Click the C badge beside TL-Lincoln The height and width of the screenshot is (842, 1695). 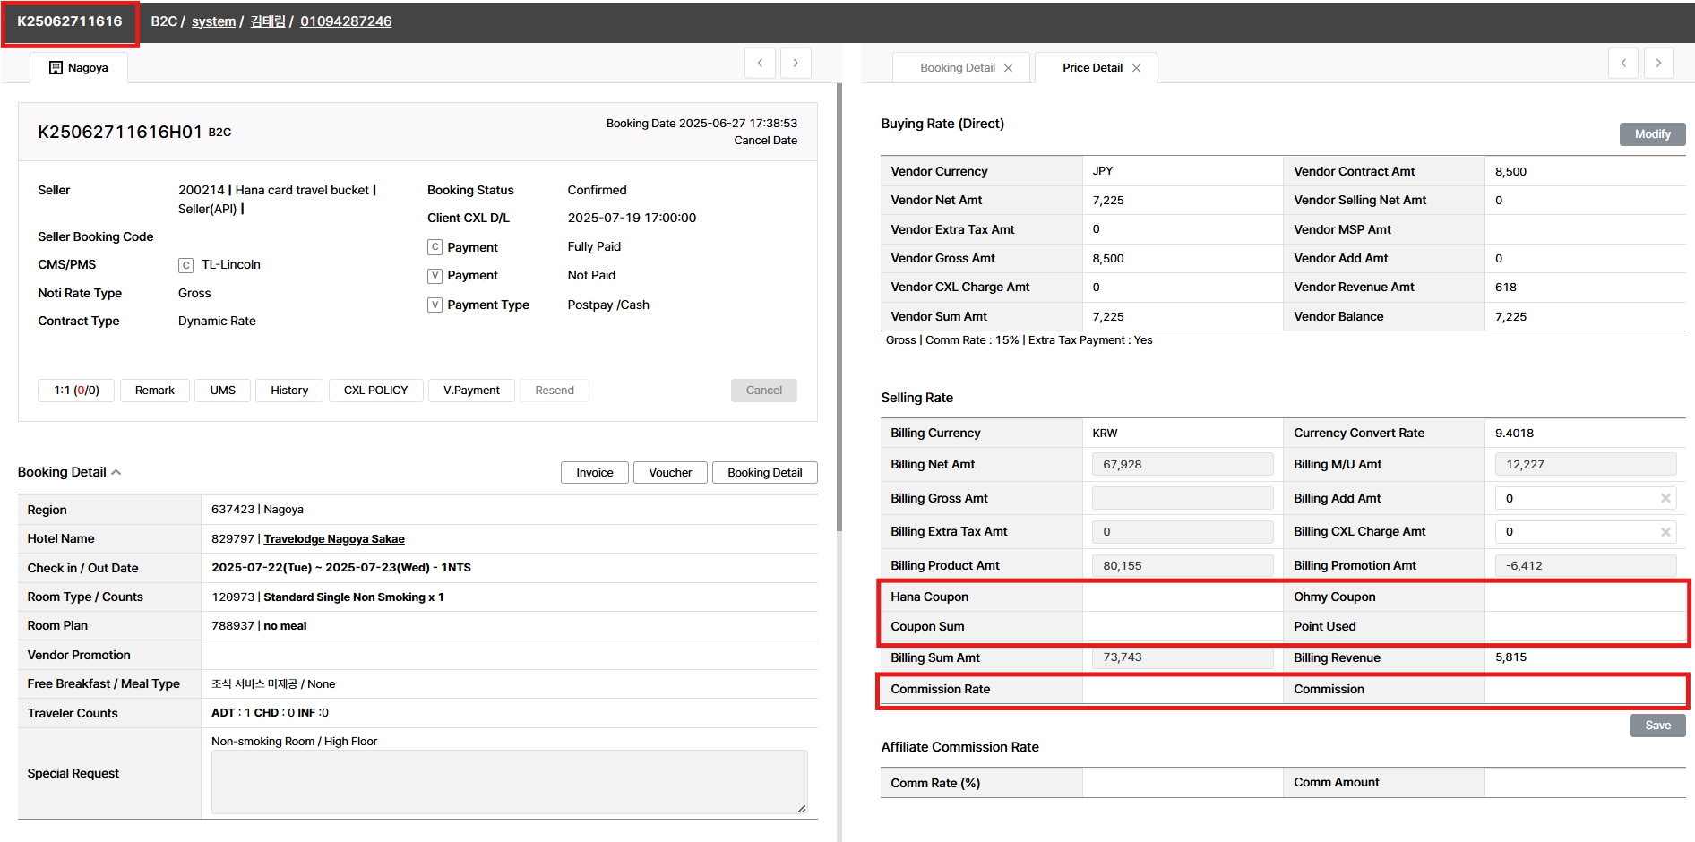pos(185,265)
